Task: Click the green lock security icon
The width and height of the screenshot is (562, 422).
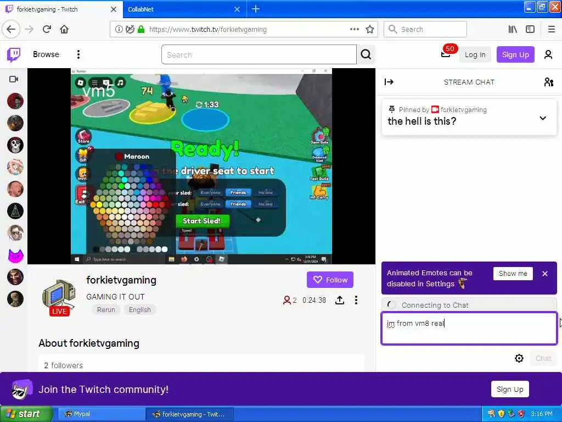Action: (141, 30)
